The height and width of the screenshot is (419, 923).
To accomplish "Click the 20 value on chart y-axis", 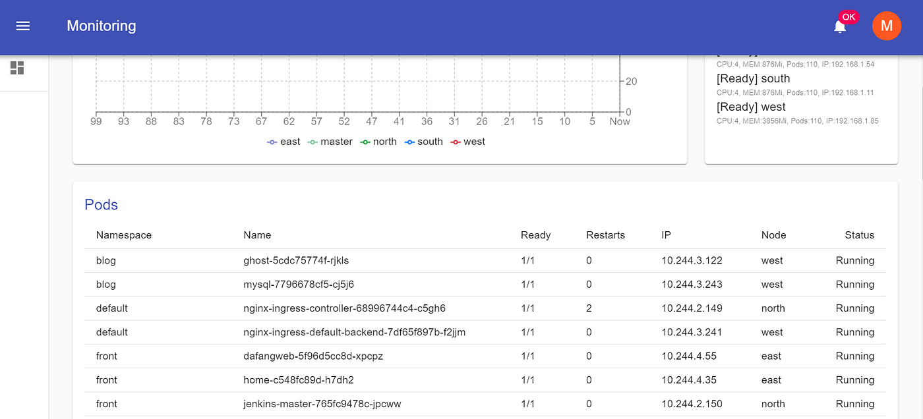I will pos(631,82).
